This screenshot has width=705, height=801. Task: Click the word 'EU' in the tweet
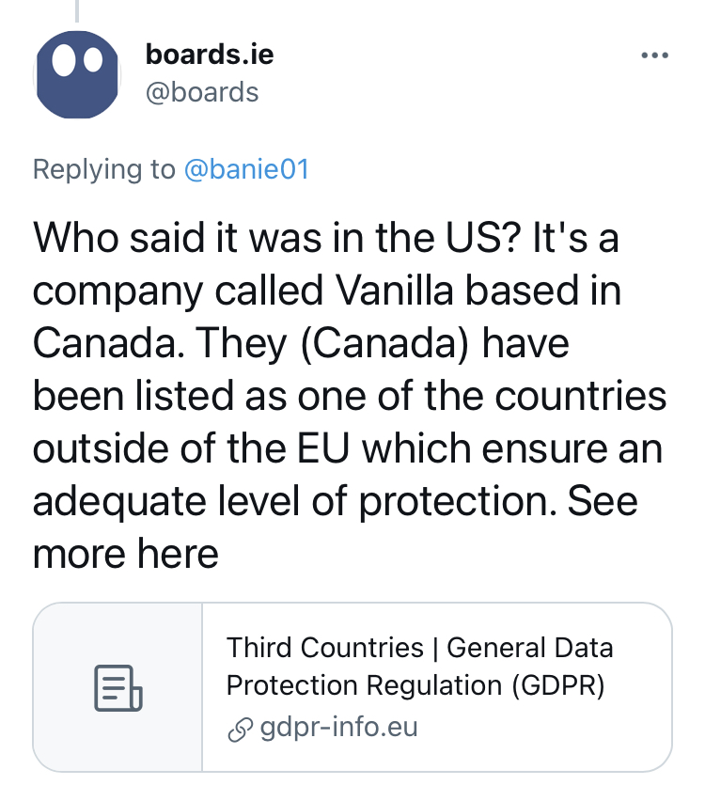[x=323, y=448]
